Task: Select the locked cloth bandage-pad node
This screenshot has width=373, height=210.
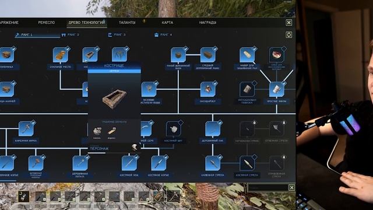Action: (x=247, y=89)
